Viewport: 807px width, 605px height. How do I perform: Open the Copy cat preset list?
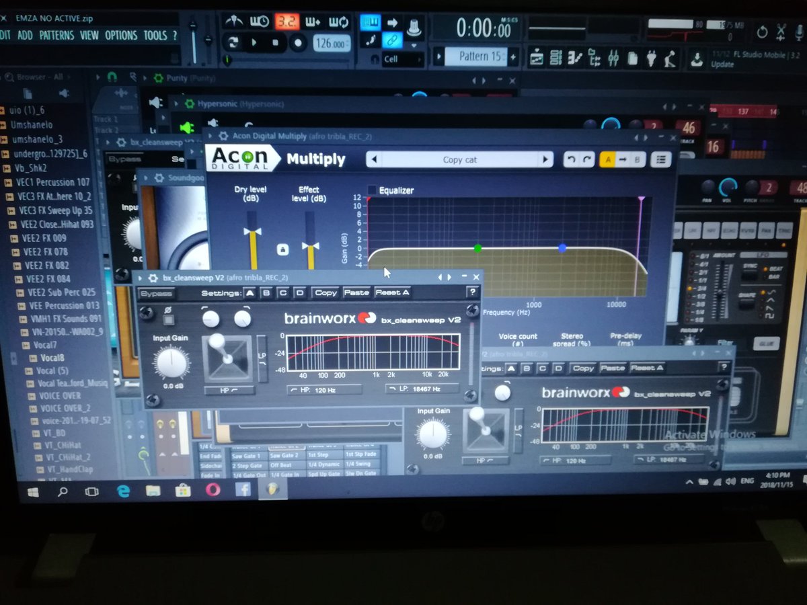click(460, 160)
